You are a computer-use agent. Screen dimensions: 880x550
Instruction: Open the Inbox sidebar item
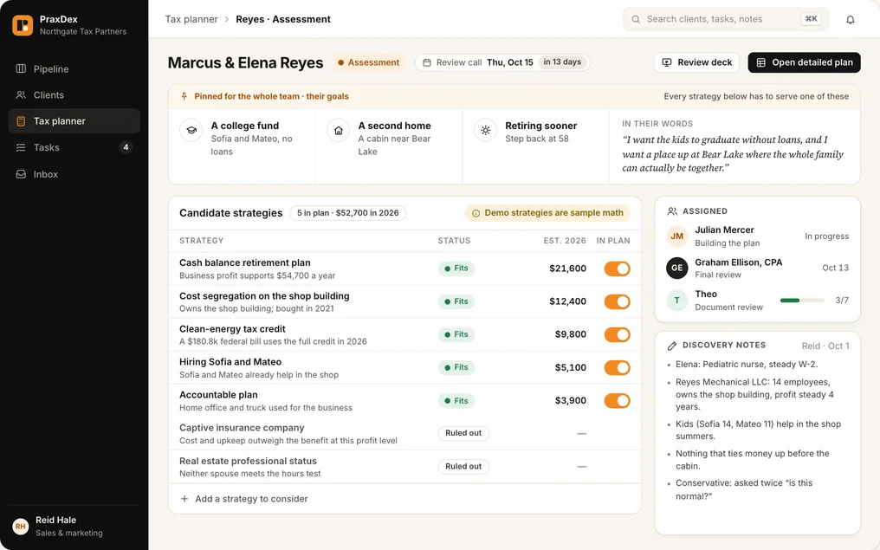(74, 175)
